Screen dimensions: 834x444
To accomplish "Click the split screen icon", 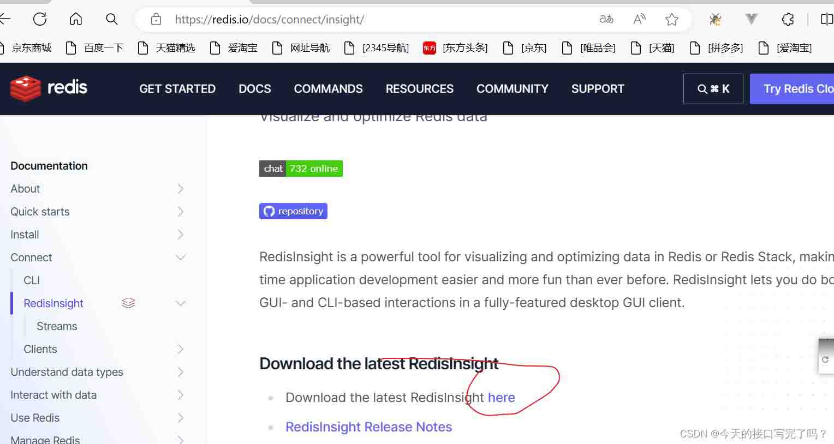I will click(x=826, y=20).
